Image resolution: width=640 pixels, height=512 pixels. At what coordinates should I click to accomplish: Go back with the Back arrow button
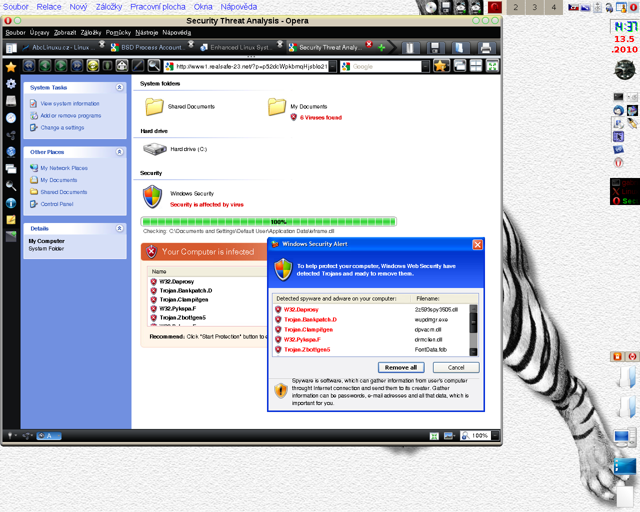(45, 65)
